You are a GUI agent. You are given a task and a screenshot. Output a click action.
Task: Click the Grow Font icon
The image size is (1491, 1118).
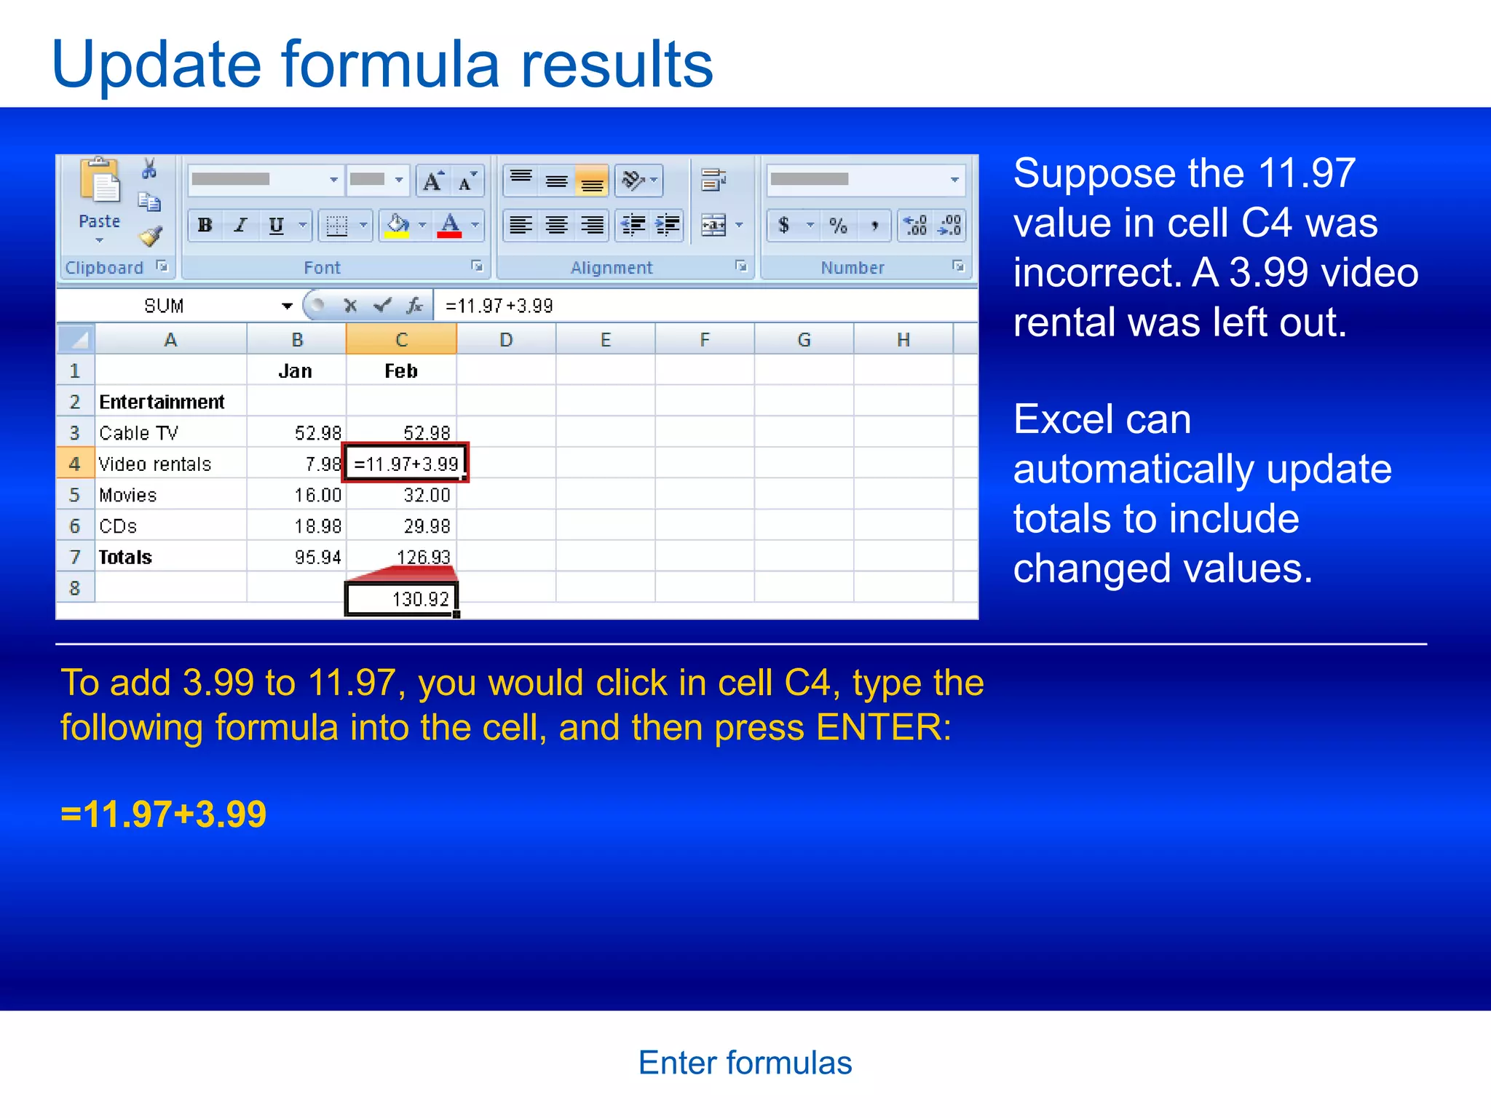click(433, 181)
